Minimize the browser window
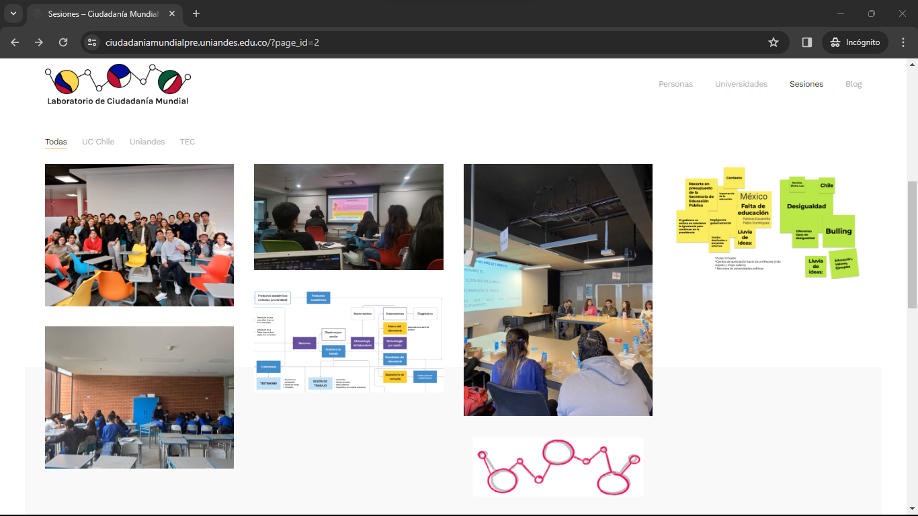Screen dimensions: 918x516 click(841, 13)
